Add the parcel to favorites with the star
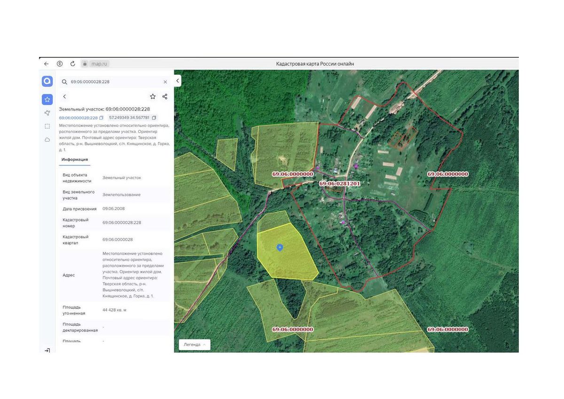Viewport: 564px width, 399px height. pyautogui.click(x=153, y=96)
